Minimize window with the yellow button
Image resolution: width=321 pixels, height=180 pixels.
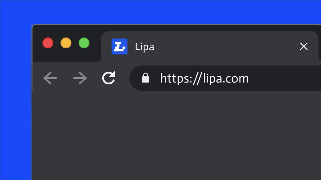point(66,43)
